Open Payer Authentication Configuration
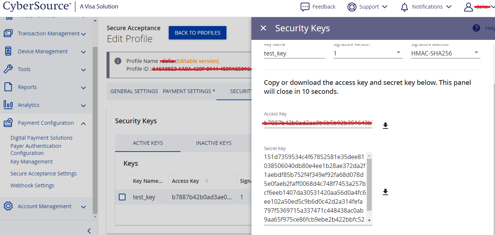Image resolution: width=495 pixels, height=235 pixels. point(36,149)
